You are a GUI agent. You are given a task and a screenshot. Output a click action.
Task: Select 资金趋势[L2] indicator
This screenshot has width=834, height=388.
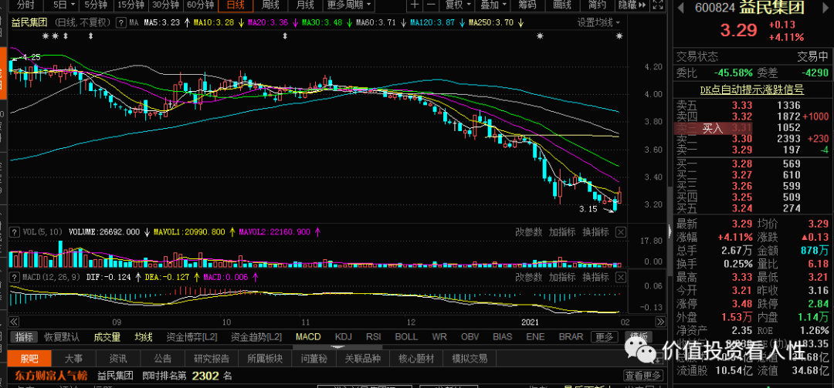coord(256,337)
